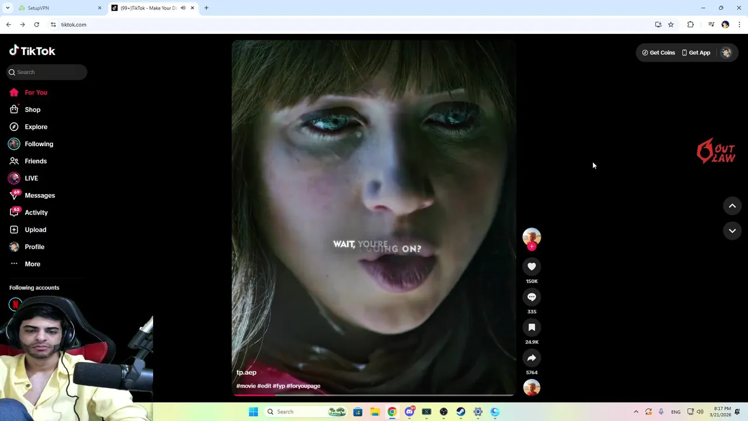Click the TikTok logo
The height and width of the screenshot is (421, 748).
click(x=32, y=51)
